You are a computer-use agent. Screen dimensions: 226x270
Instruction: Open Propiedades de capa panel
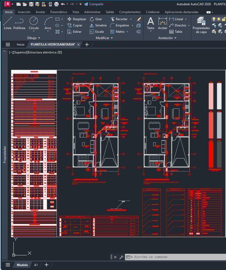pyautogui.click(x=201, y=25)
